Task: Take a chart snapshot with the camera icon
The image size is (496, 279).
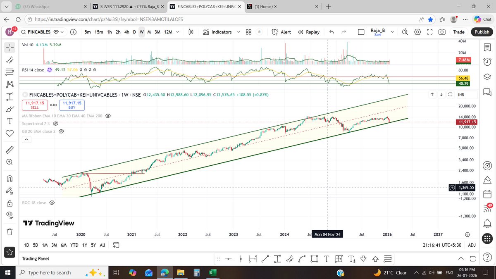Action: pyautogui.click(x=442, y=32)
